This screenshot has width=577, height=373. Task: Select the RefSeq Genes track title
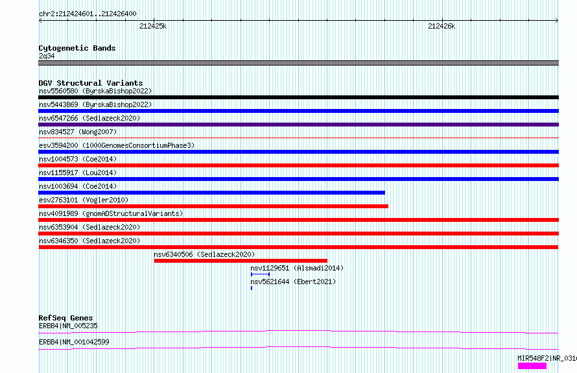pos(65,318)
